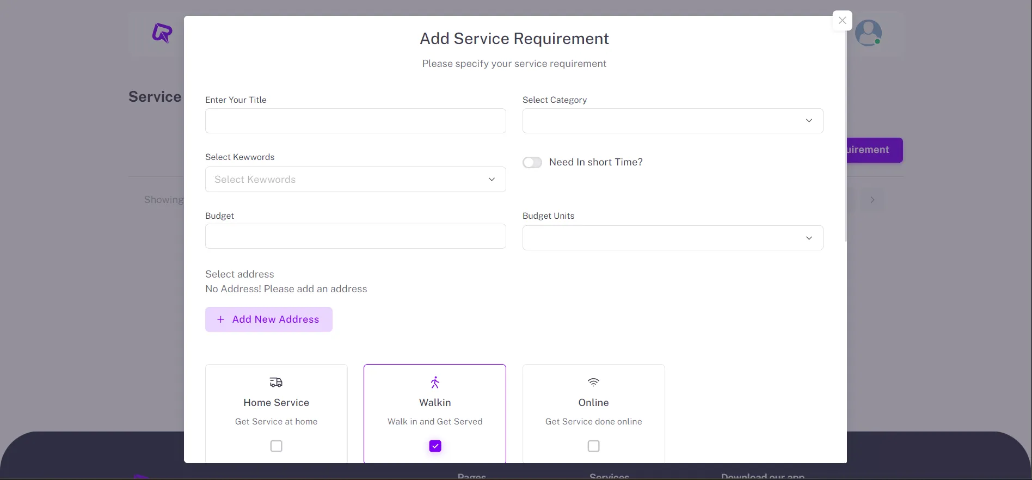Focus the Enter Your Title field
The height and width of the screenshot is (480, 1032).
click(x=355, y=121)
